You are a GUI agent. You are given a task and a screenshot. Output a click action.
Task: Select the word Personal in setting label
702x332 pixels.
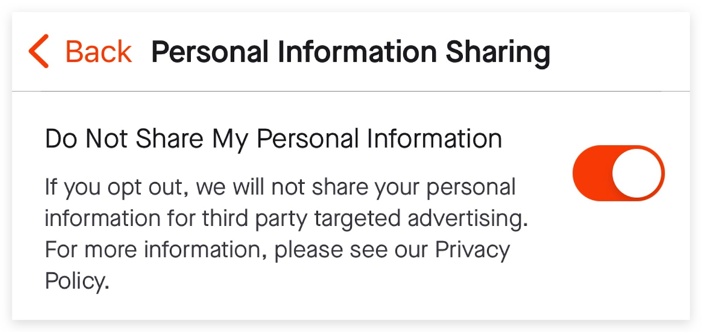[308, 139]
